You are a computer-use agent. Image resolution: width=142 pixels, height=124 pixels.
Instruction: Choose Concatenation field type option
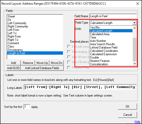pos(111,64)
